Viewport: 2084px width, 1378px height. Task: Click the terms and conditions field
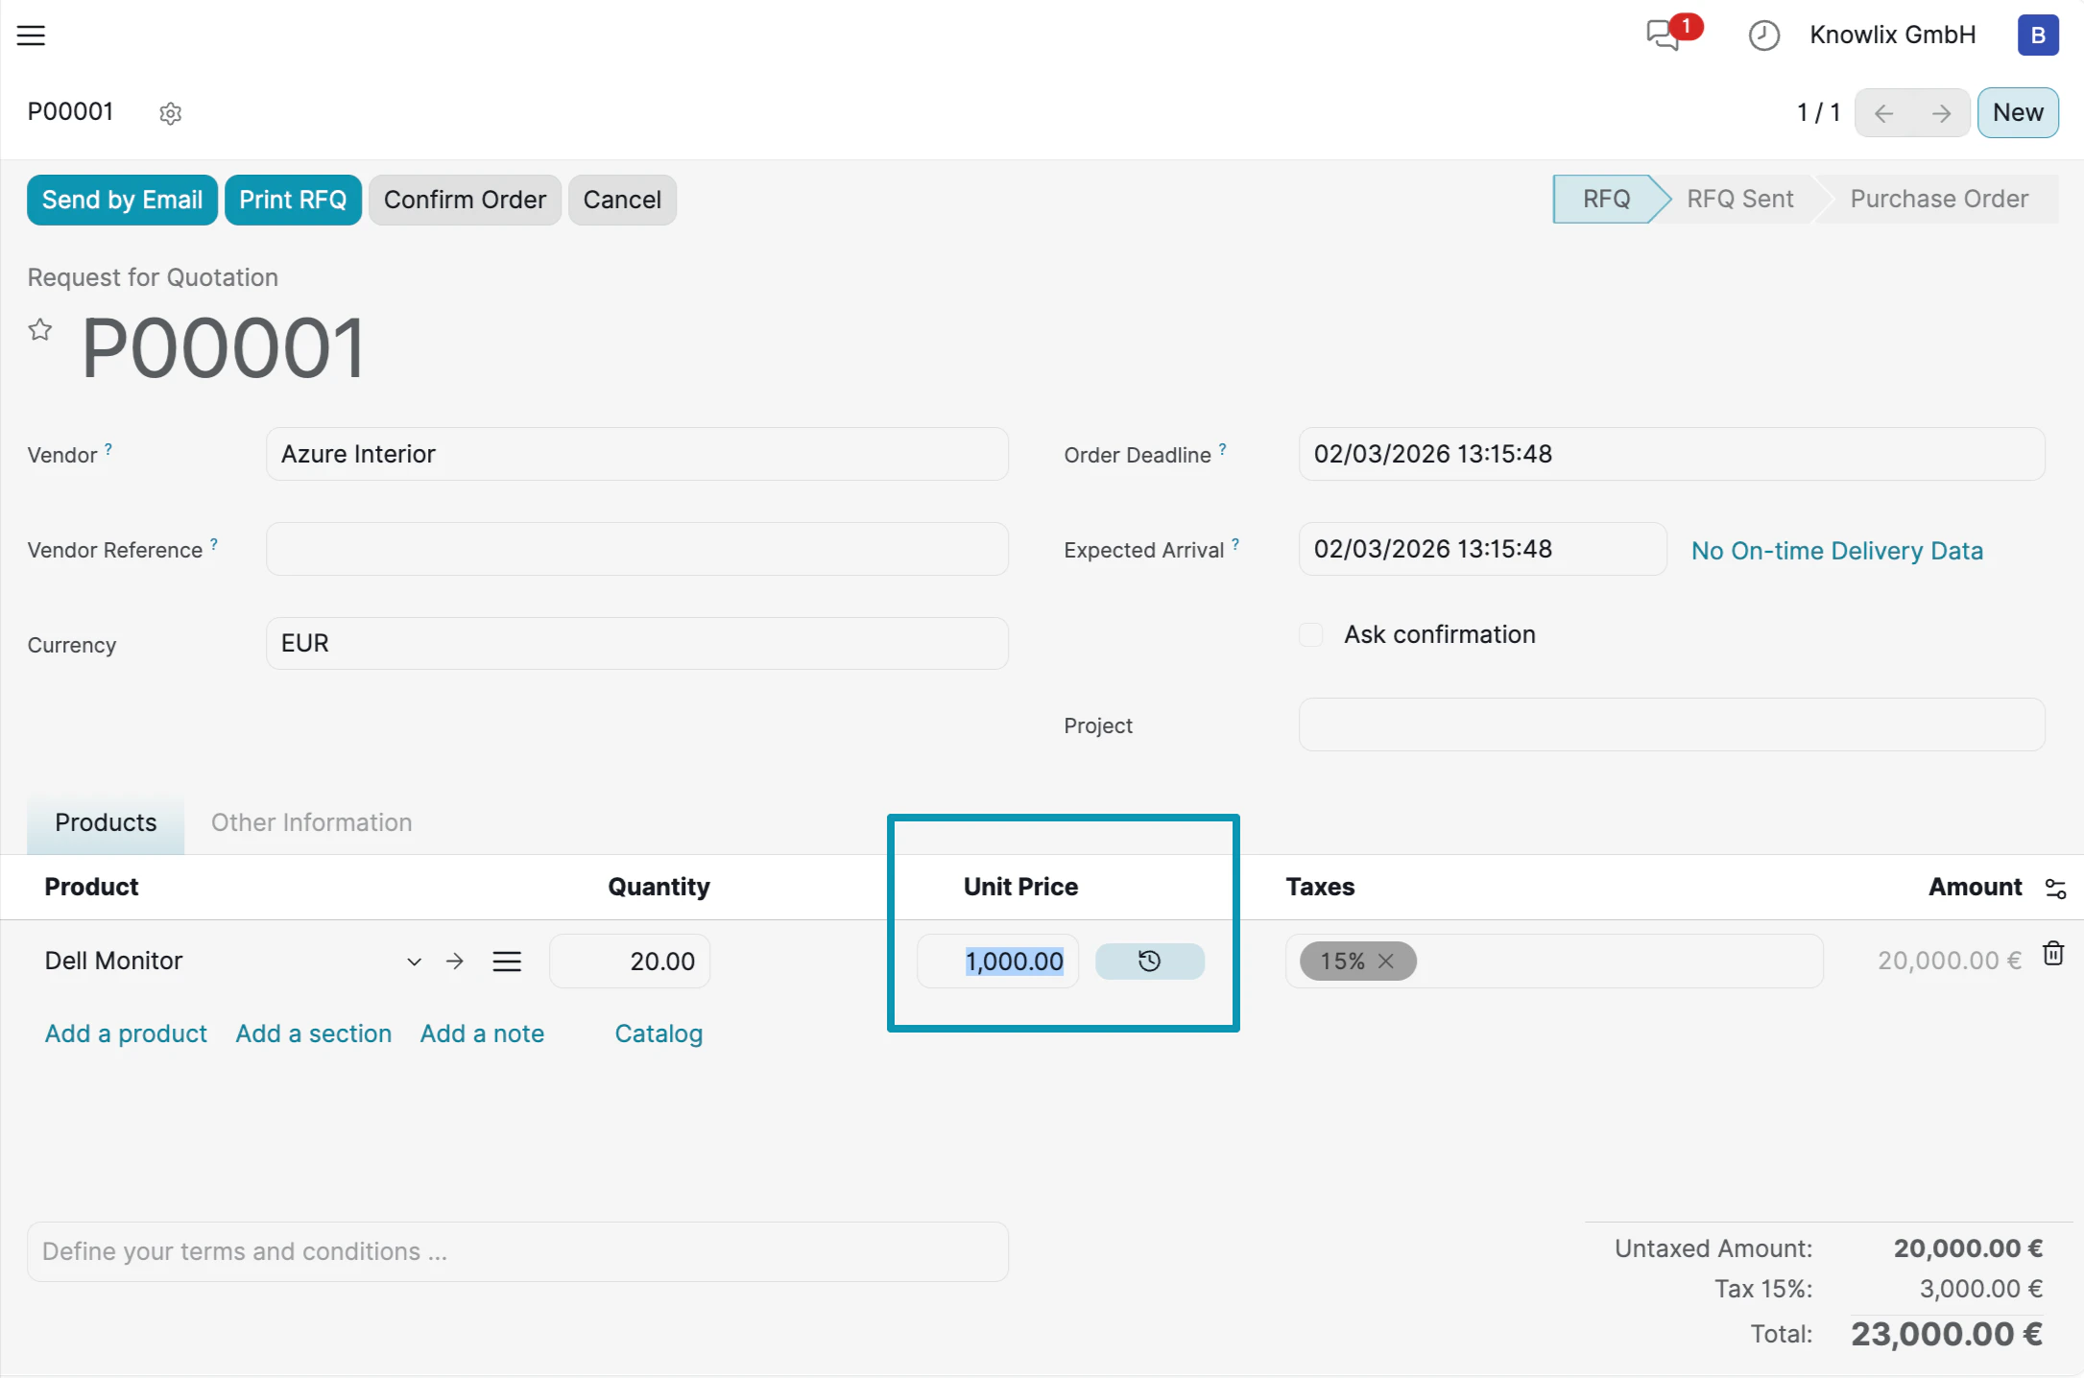click(517, 1251)
